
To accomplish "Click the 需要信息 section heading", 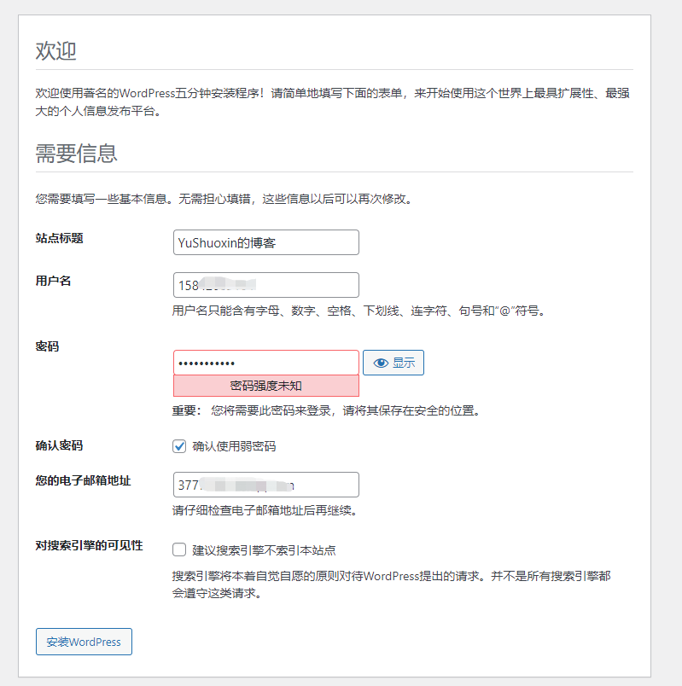I will tap(76, 154).
